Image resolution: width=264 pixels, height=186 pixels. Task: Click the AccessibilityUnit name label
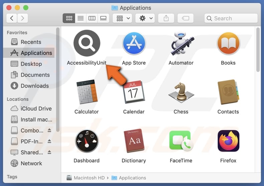coord(87,63)
